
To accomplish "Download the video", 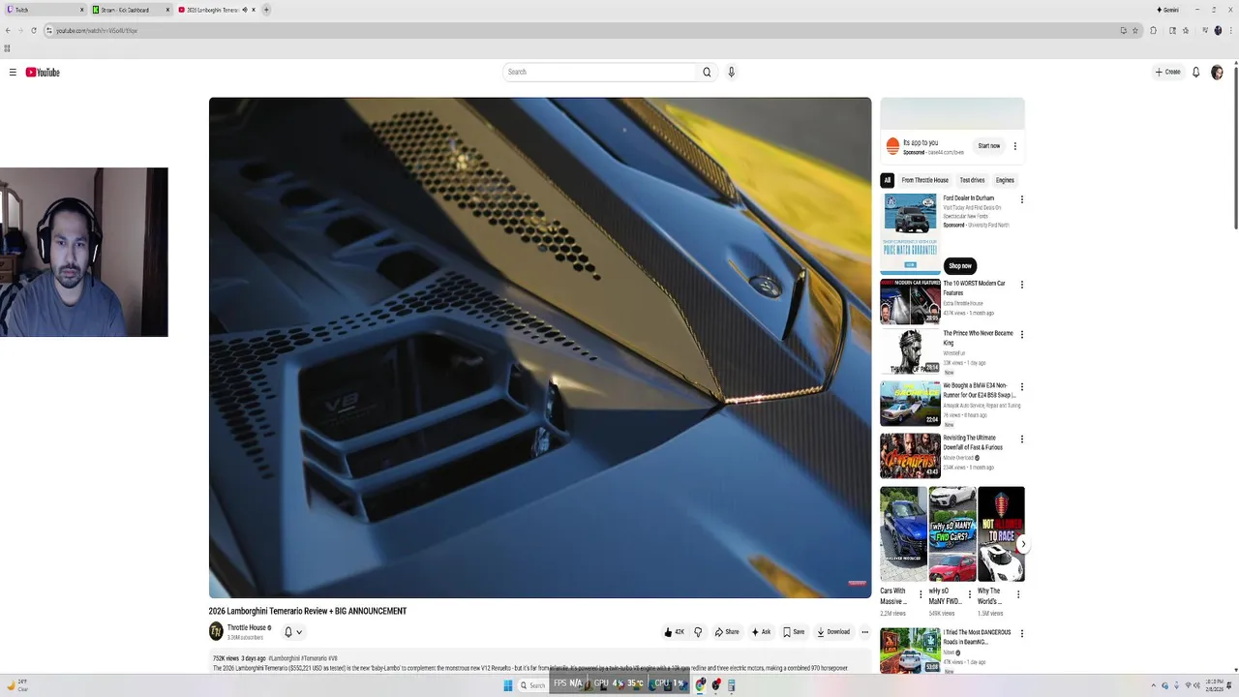I will point(833,632).
